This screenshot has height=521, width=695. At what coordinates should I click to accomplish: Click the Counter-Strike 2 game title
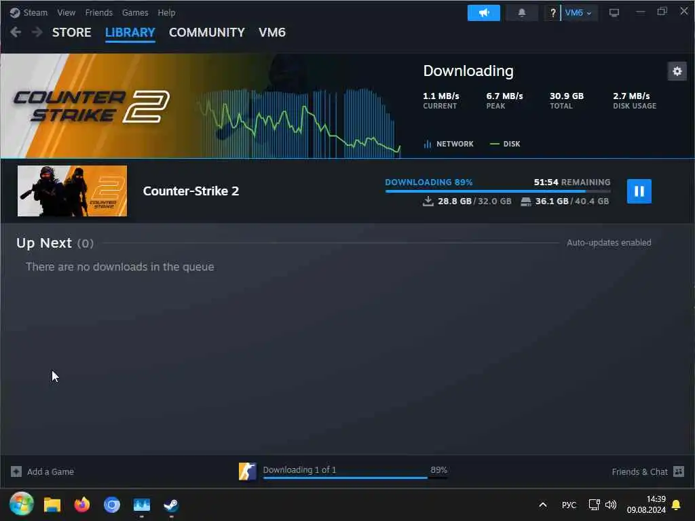point(191,191)
